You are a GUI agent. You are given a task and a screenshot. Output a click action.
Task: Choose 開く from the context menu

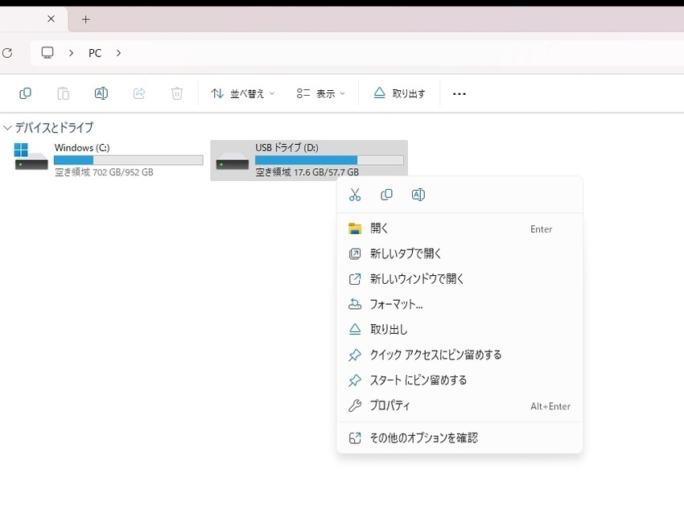tap(378, 228)
